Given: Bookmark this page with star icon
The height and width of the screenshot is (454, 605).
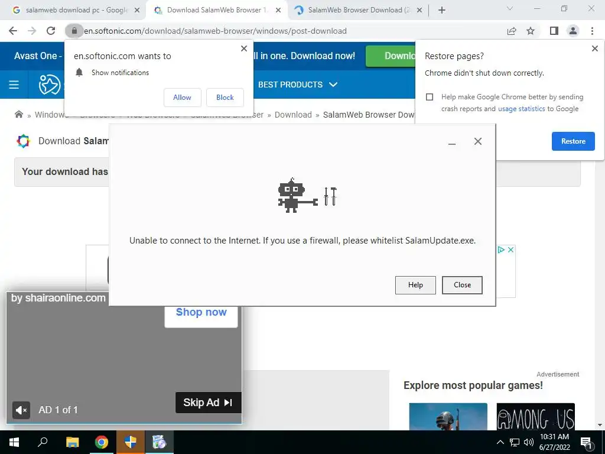Looking at the screenshot, I should pyautogui.click(x=531, y=31).
